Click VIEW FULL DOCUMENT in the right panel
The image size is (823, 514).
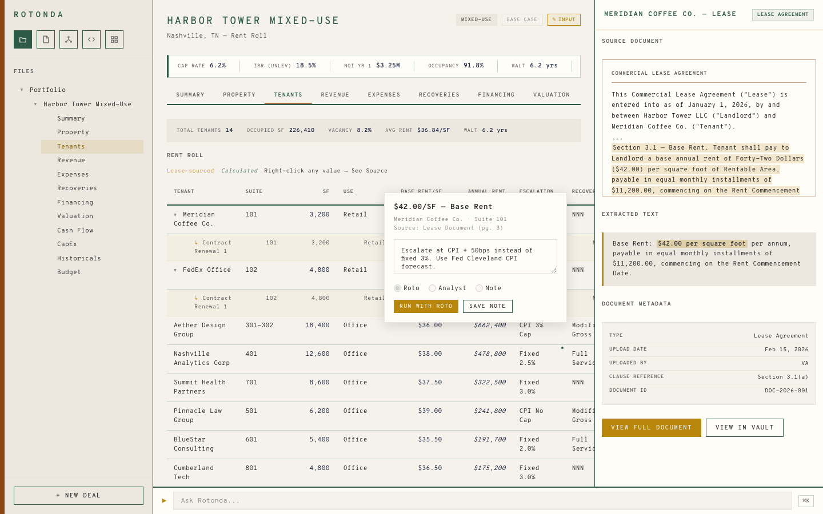651,427
